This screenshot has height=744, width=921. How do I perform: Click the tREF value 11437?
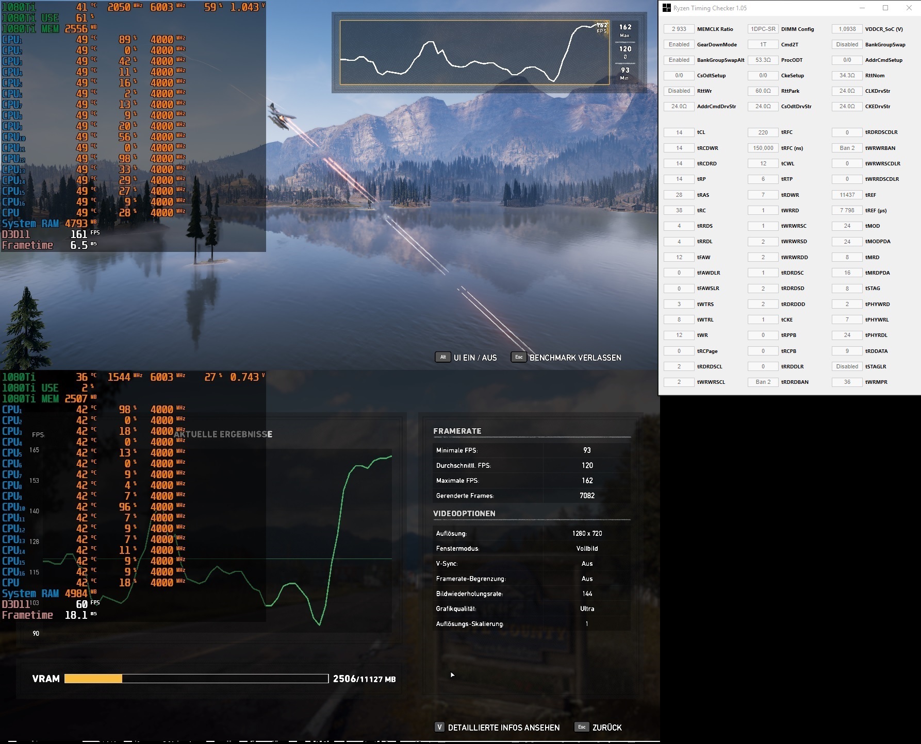pos(847,195)
